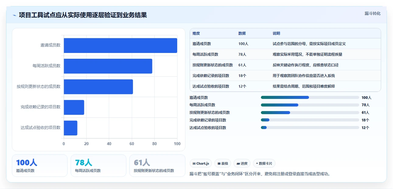Click the 完成依赖记录的项目数 progress bar at 18个
This screenshot has height=189, width=393.
click(x=310, y=120)
